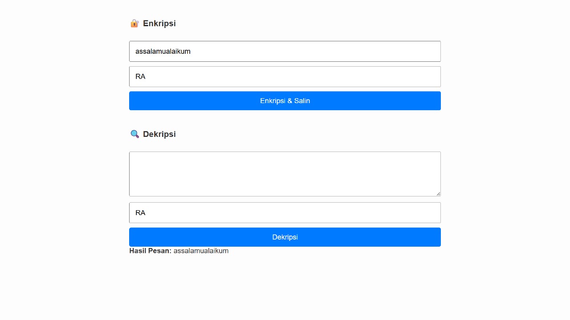Place cursor after assalamualaikum in the encryption input
The width and height of the screenshot is (570, 320).
tap(191, 52)
